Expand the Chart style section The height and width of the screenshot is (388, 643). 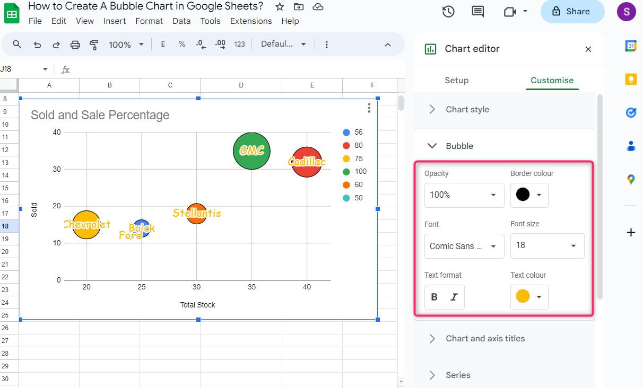(x=432, y=109)
